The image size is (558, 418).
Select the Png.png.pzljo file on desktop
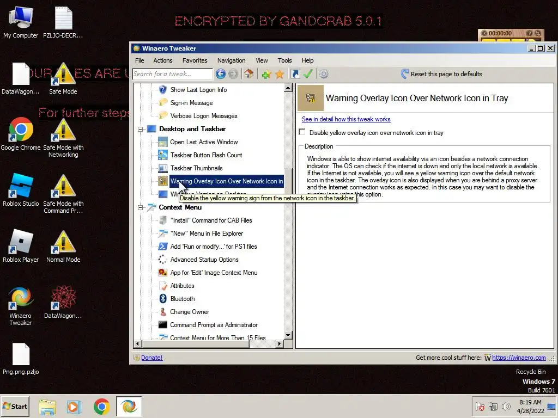pyautogui.click(x=21, y=359)
